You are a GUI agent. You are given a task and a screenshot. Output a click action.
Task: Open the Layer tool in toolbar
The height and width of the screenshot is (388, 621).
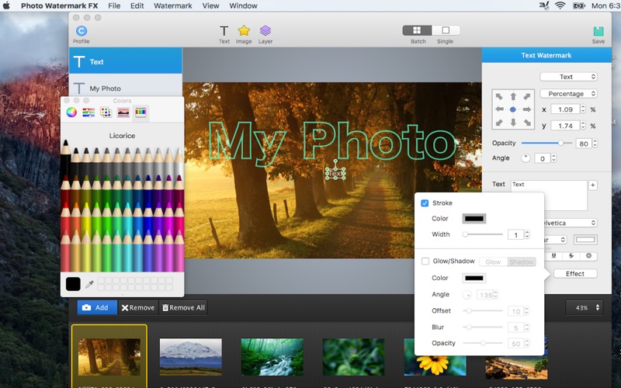pos(265,34)
